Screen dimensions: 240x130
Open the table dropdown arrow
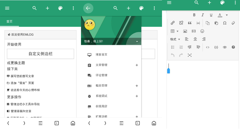pyautogui.click(x=177, y=31)
